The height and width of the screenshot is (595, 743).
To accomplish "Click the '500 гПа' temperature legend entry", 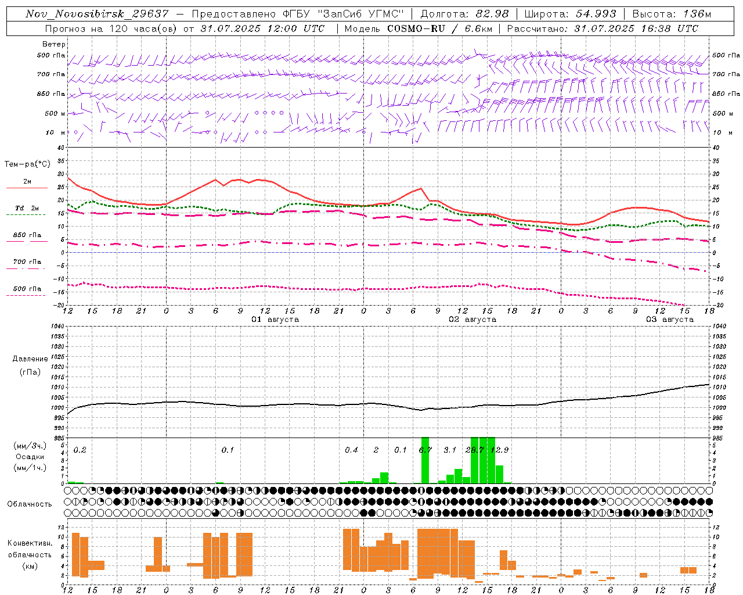I will (27, 289).
